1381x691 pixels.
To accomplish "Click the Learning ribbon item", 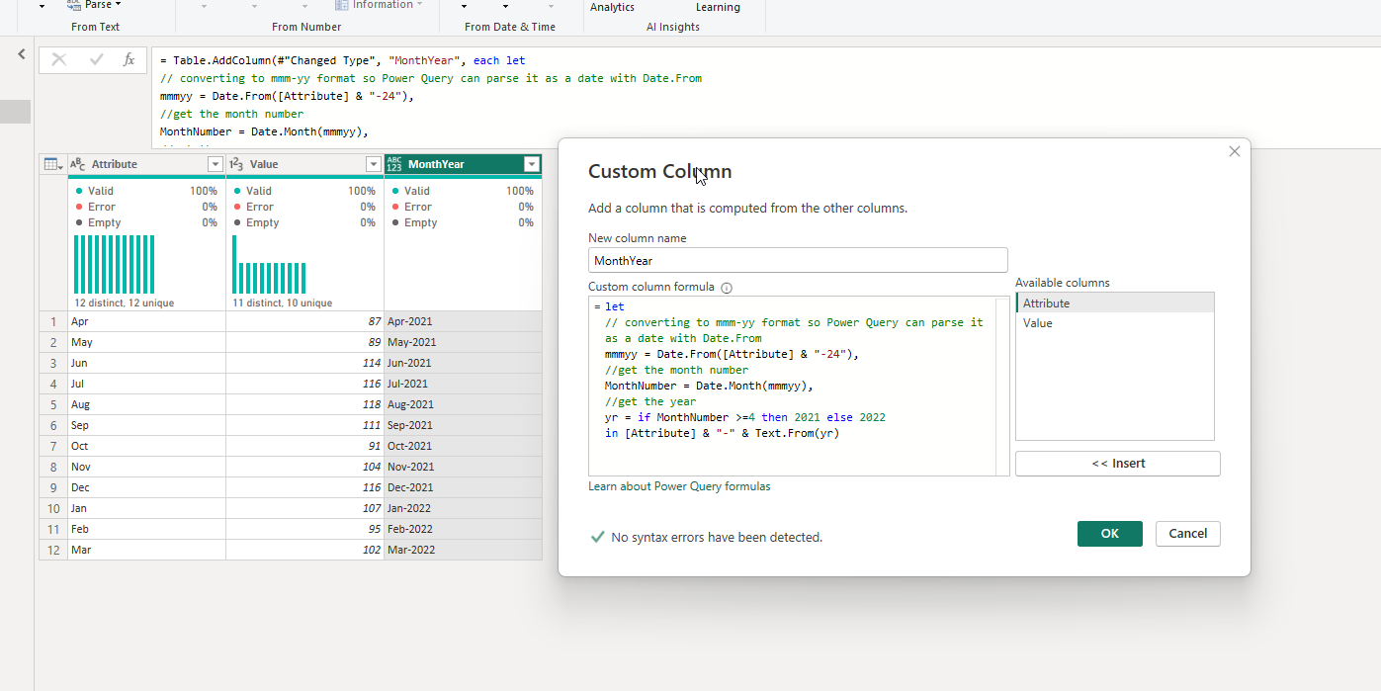I will pyautogui.click(x=718, y=7).
